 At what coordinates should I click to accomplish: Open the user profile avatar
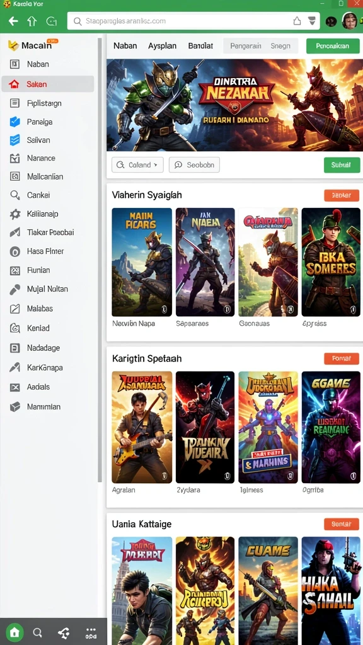pyautogui.click(x=349, y=21)
